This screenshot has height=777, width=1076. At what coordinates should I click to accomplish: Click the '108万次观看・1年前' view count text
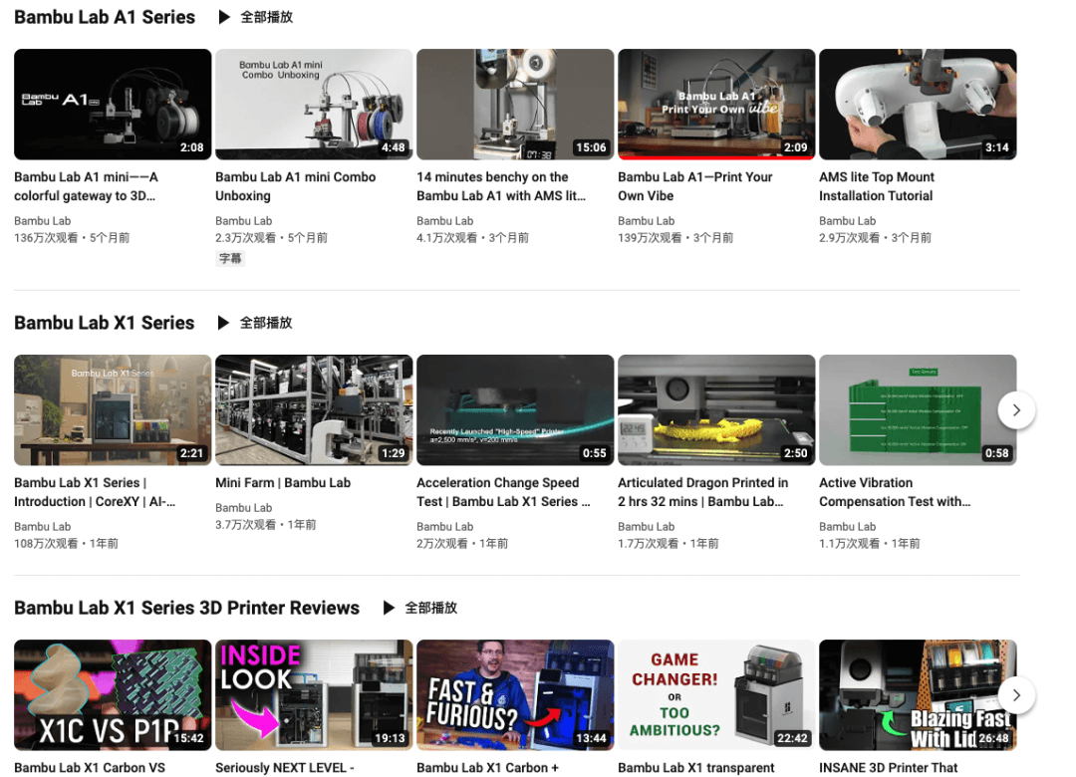pos(67,544)
